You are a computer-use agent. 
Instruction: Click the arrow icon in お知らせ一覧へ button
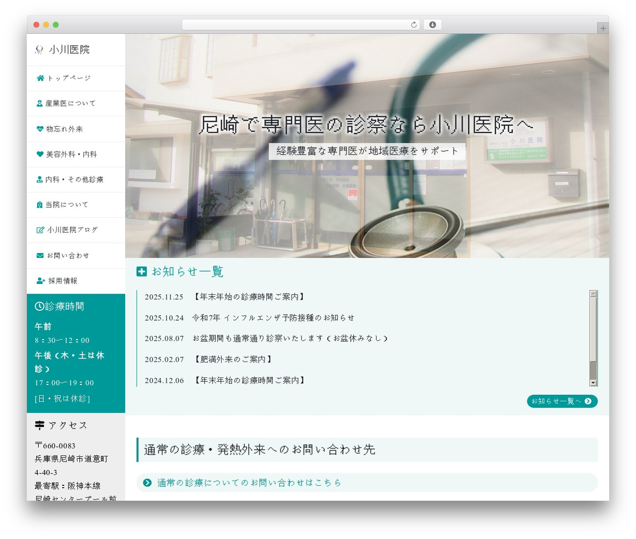[588, 401]
